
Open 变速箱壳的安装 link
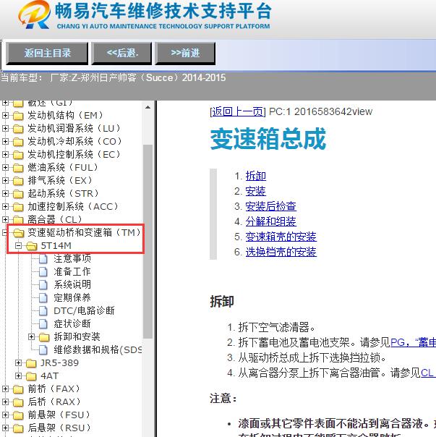coord(281,237)
